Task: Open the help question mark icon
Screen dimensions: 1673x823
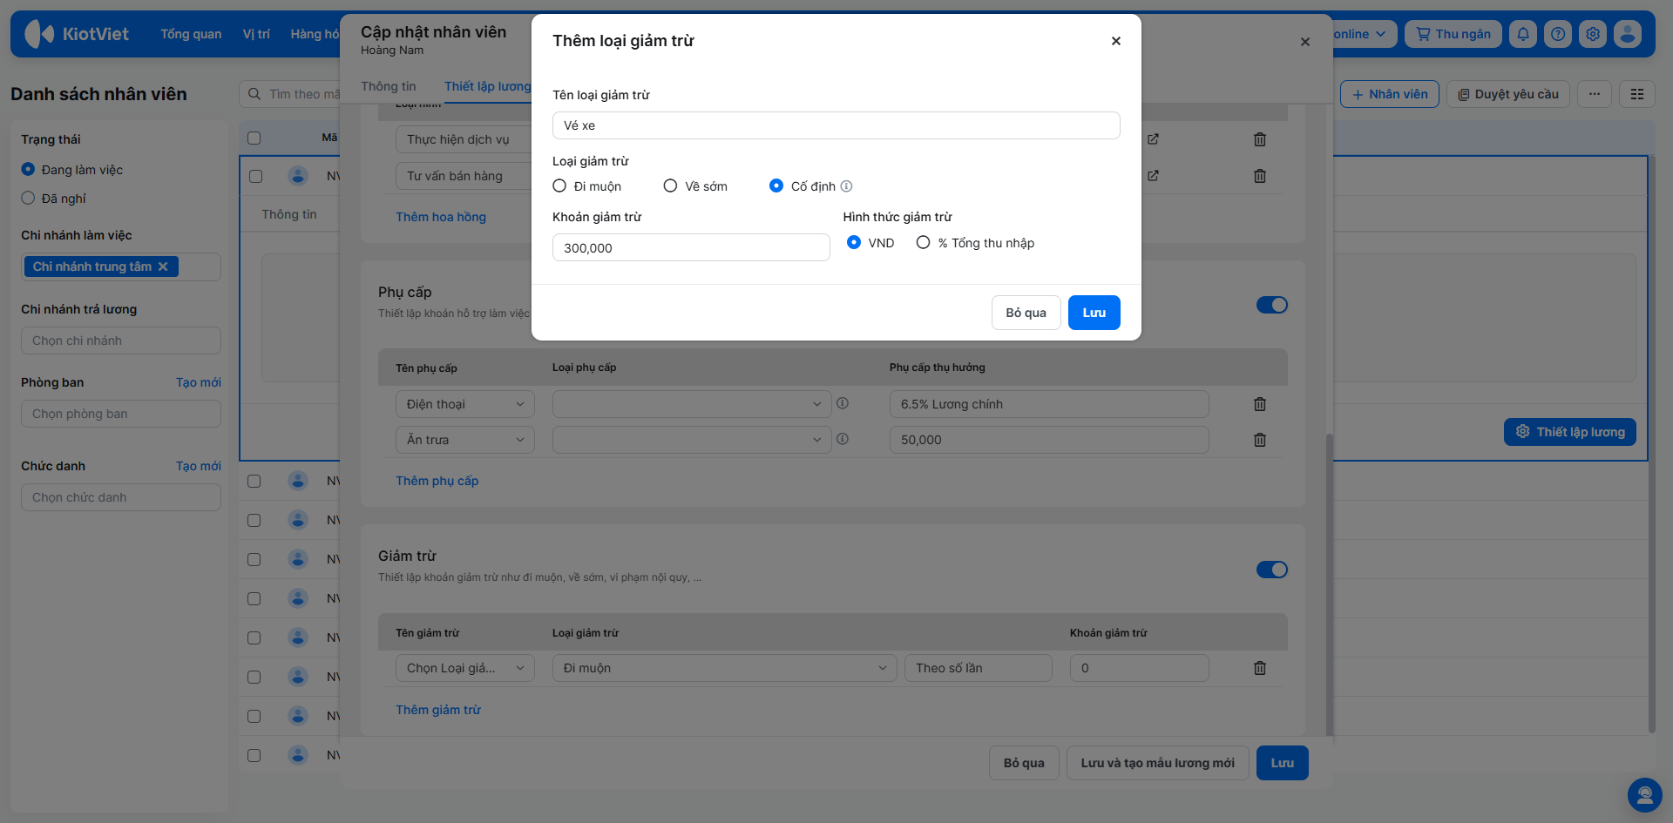Action: [1558, 34]
